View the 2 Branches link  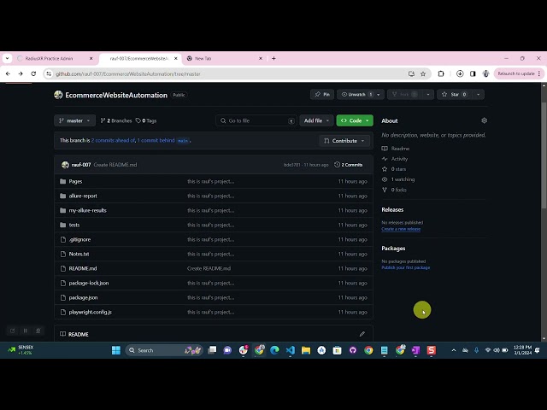pos(116,120)
